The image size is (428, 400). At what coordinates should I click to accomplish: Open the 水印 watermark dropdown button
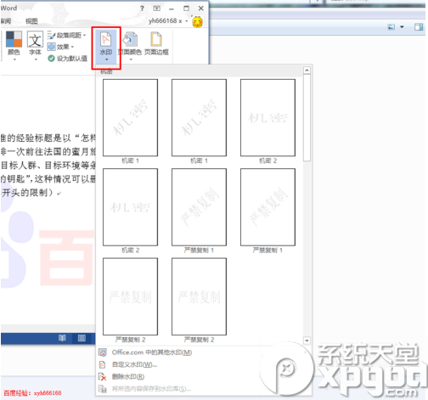point(106,47)
